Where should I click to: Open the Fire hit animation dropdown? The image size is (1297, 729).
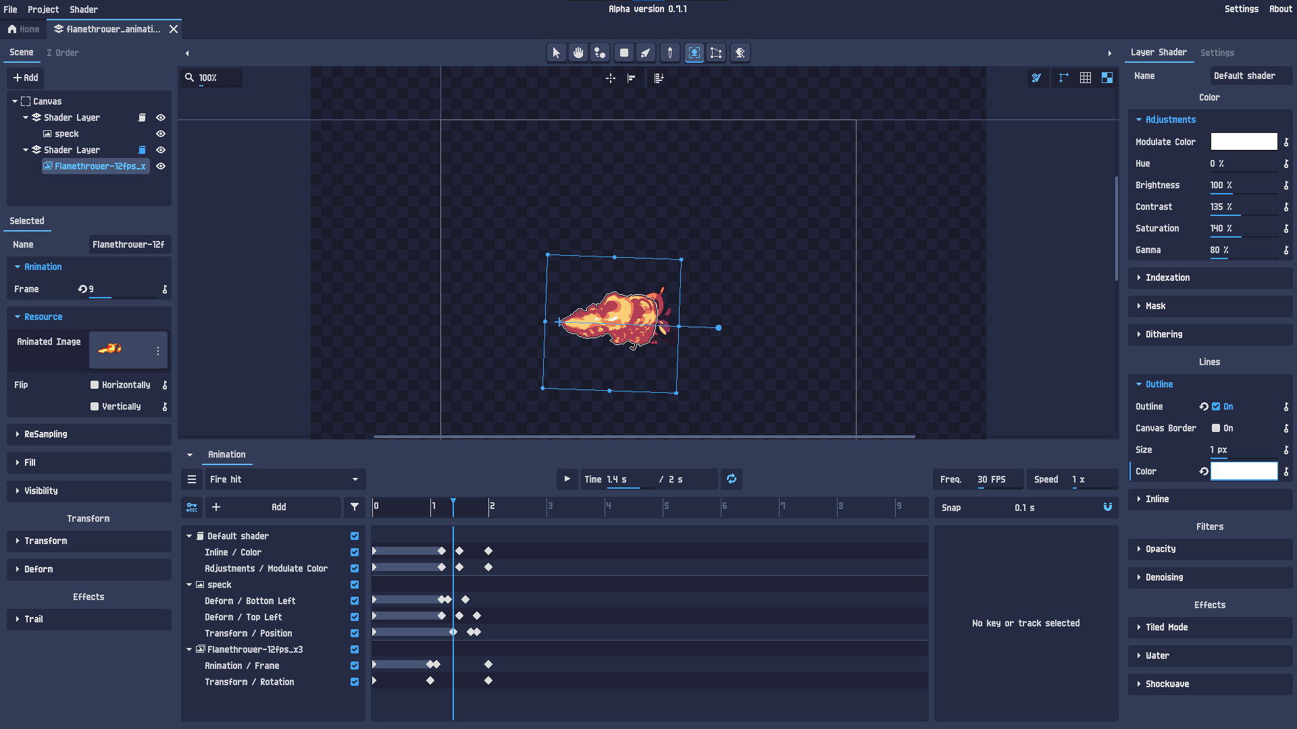[x=284, y=479]
